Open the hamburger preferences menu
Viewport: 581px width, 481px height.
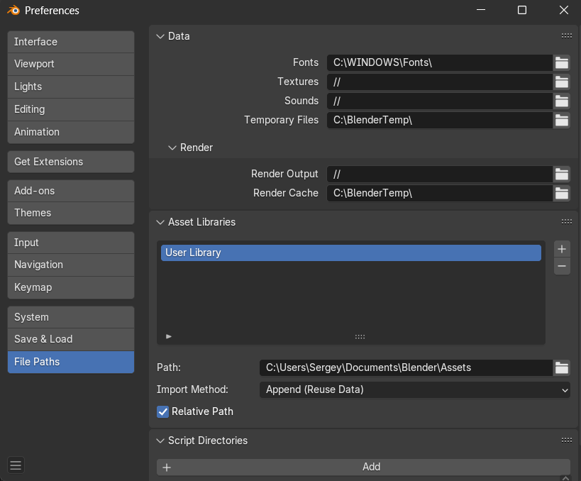pos(16,465)
